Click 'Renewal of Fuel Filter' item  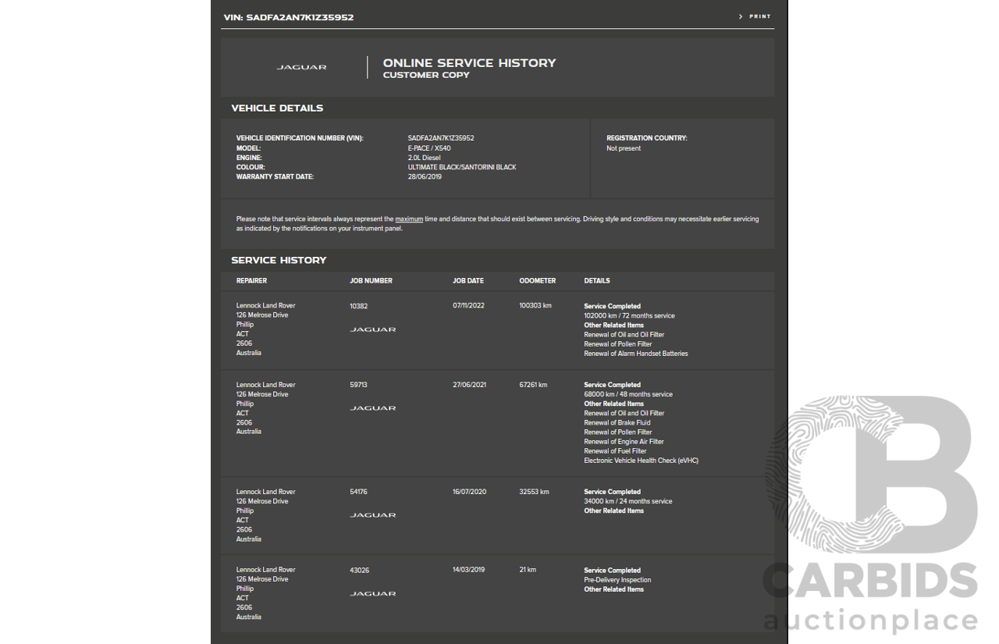(615, 451)
